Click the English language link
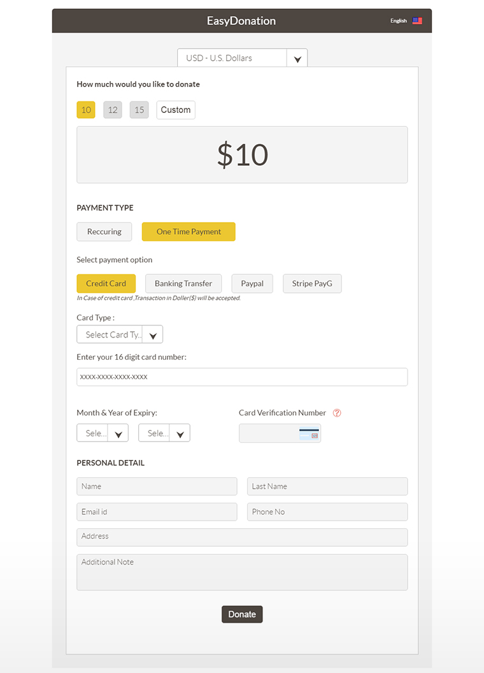Image resolution: width=484 pixels, height=673 pixels. tap(398, 20)
